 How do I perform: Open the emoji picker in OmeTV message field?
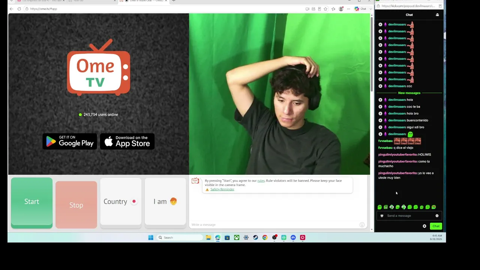[x=362, y=225]
